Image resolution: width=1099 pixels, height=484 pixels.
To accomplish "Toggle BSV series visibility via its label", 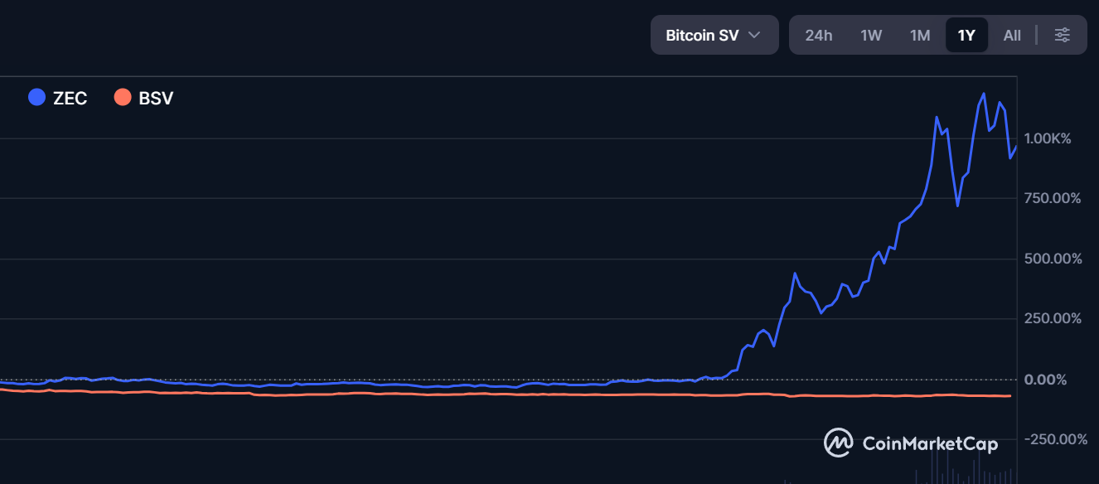I will pyautogui.click(x=156, y=98).
